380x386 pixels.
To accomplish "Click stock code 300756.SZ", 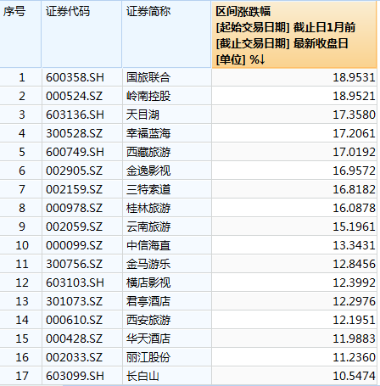I will click(x=74, y=264).
